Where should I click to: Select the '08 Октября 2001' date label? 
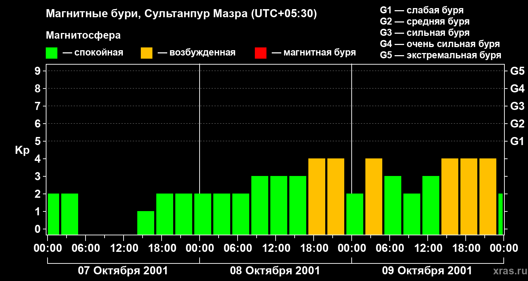tap(275, 271)
